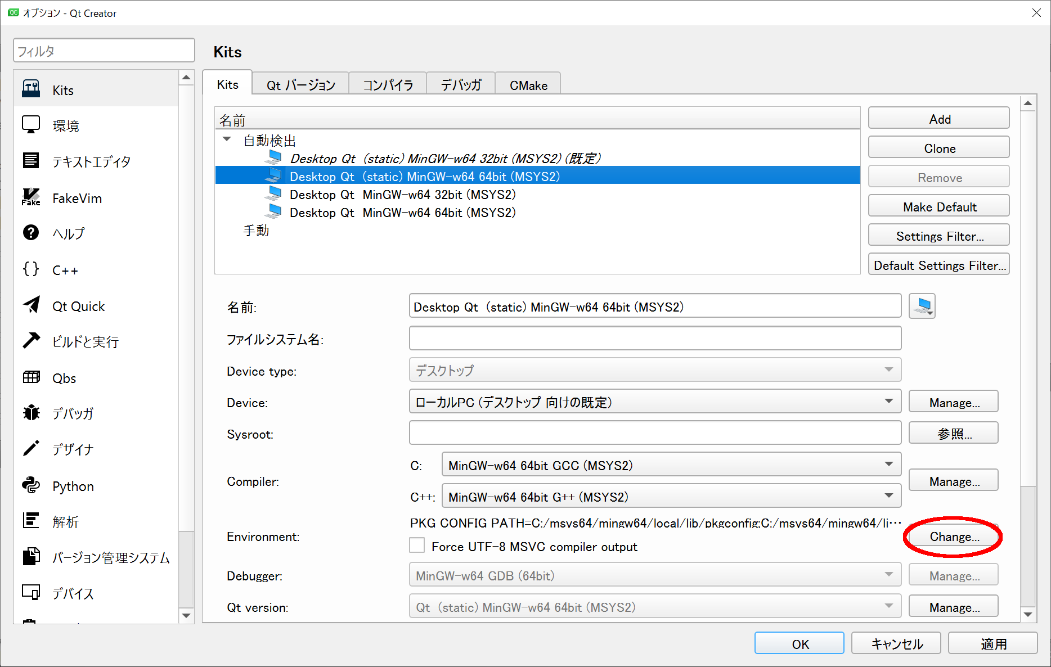Click Manage... next to Compiler

click(954, 481)
